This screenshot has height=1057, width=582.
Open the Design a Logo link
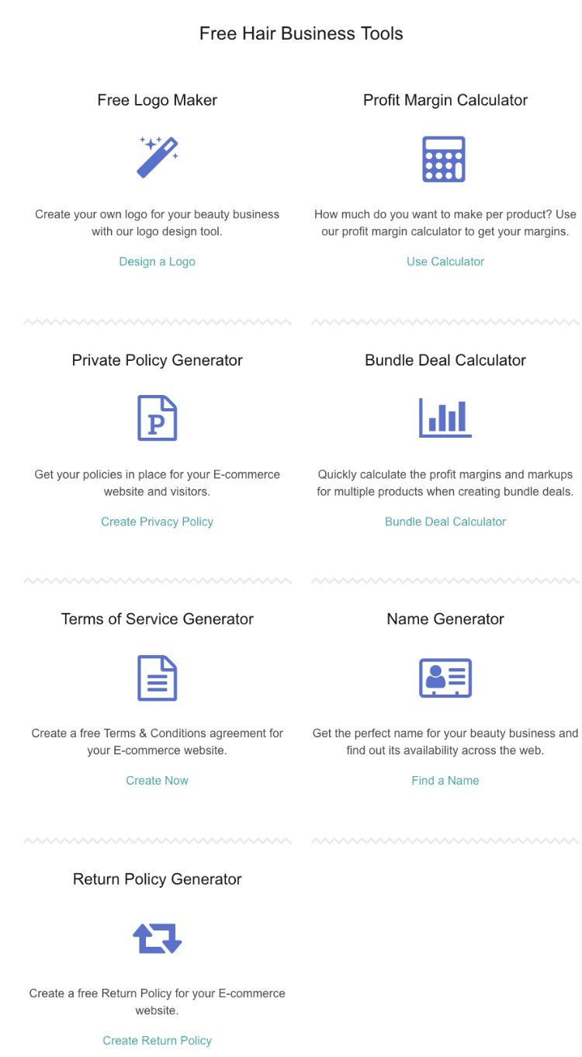click(158, 262)
